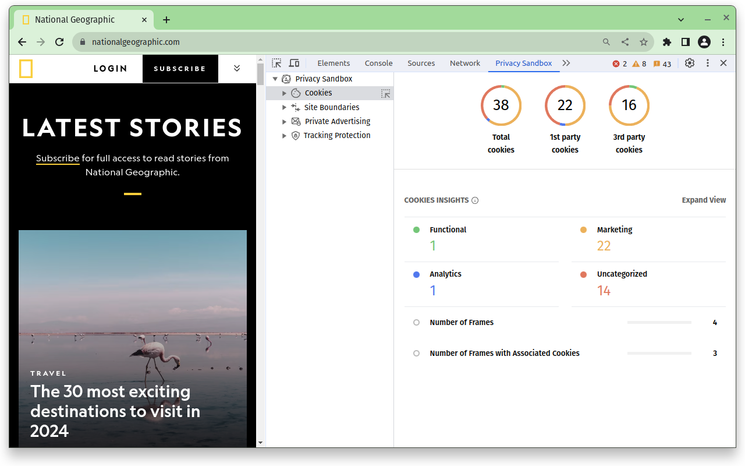View the 2 console errors

point(619,63)
